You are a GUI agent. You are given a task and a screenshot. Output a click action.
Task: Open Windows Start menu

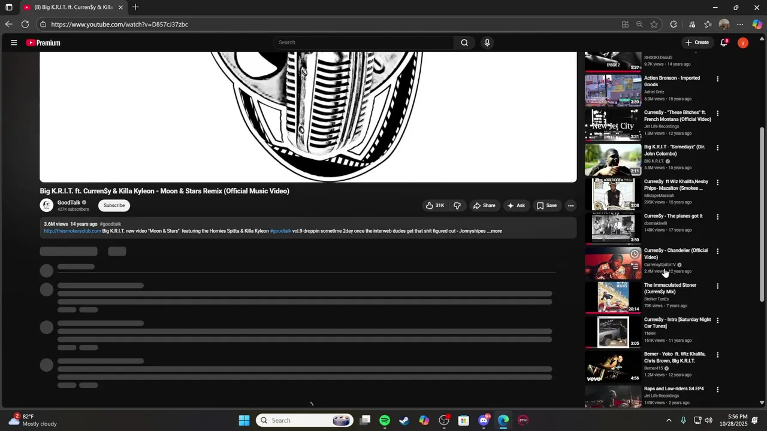coord(244,420)
